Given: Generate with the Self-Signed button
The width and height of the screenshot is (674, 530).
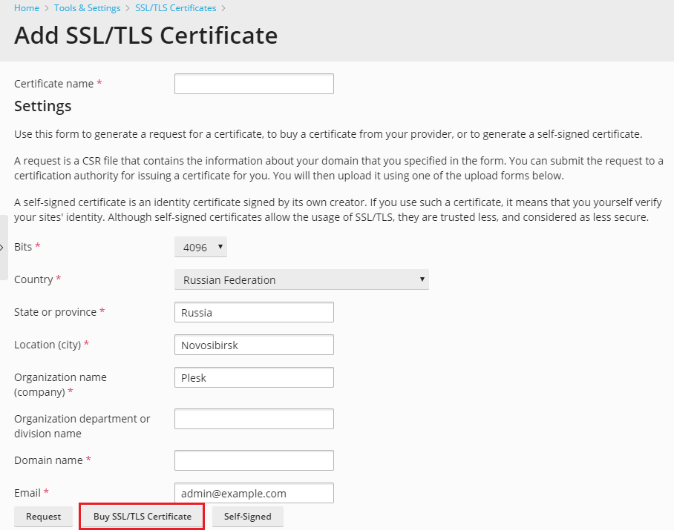Looking at the screenshot, I should (247, 517).
